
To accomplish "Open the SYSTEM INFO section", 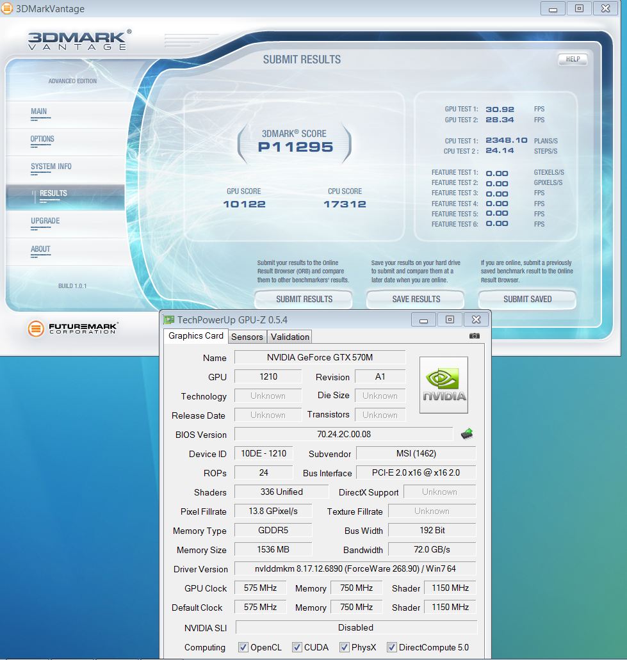I will point(51,166).
